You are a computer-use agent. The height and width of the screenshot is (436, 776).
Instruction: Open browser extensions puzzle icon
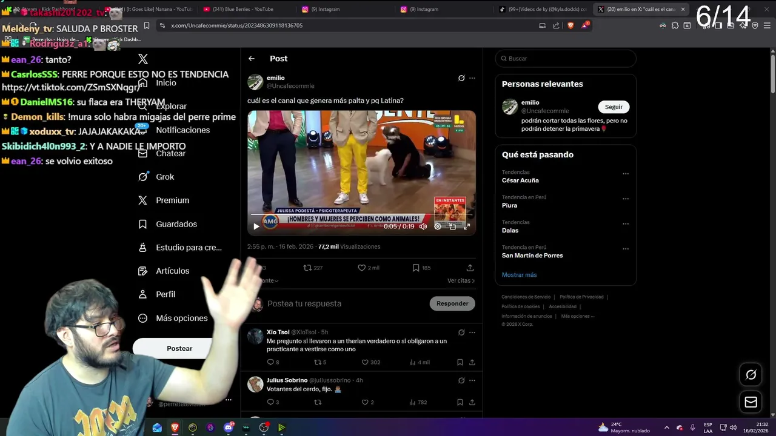(x=675, y=25)
